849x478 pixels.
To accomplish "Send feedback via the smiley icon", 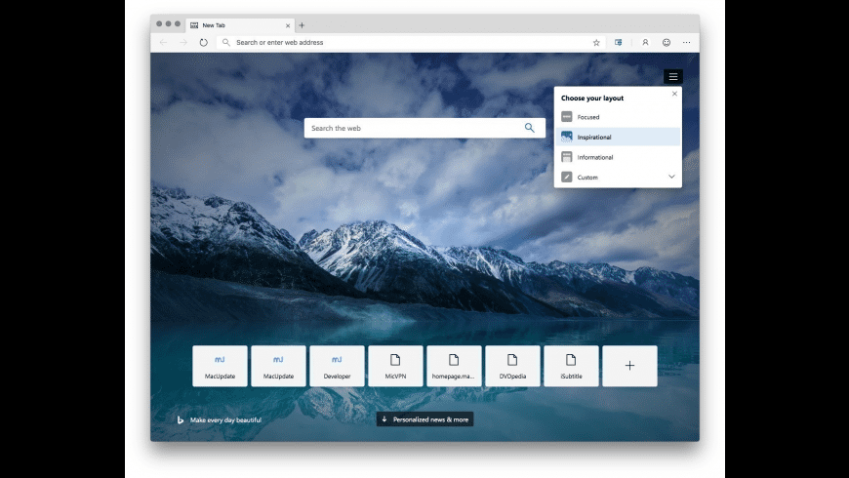I will coord(667,42).
